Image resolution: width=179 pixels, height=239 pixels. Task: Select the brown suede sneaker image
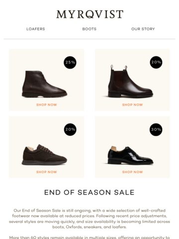44,154
